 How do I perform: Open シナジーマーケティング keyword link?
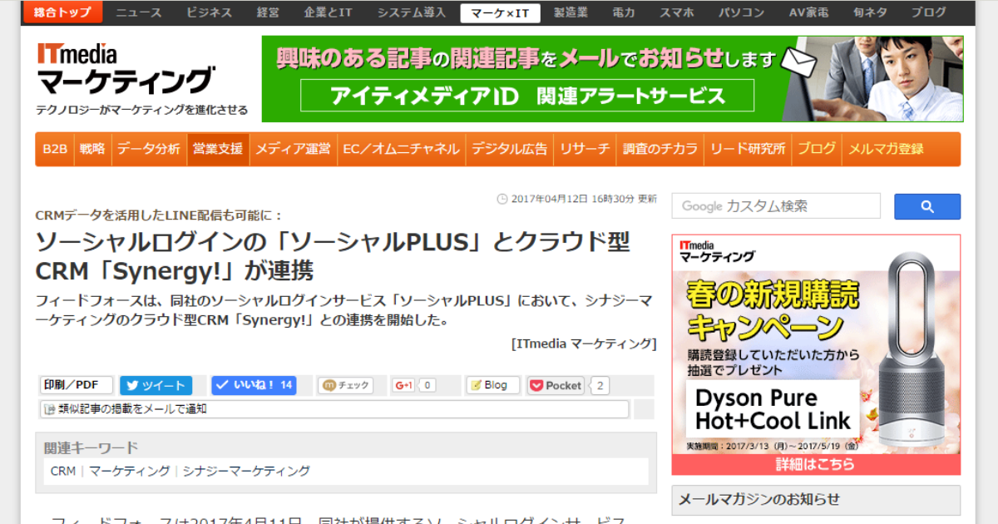(x=246, y=471)
